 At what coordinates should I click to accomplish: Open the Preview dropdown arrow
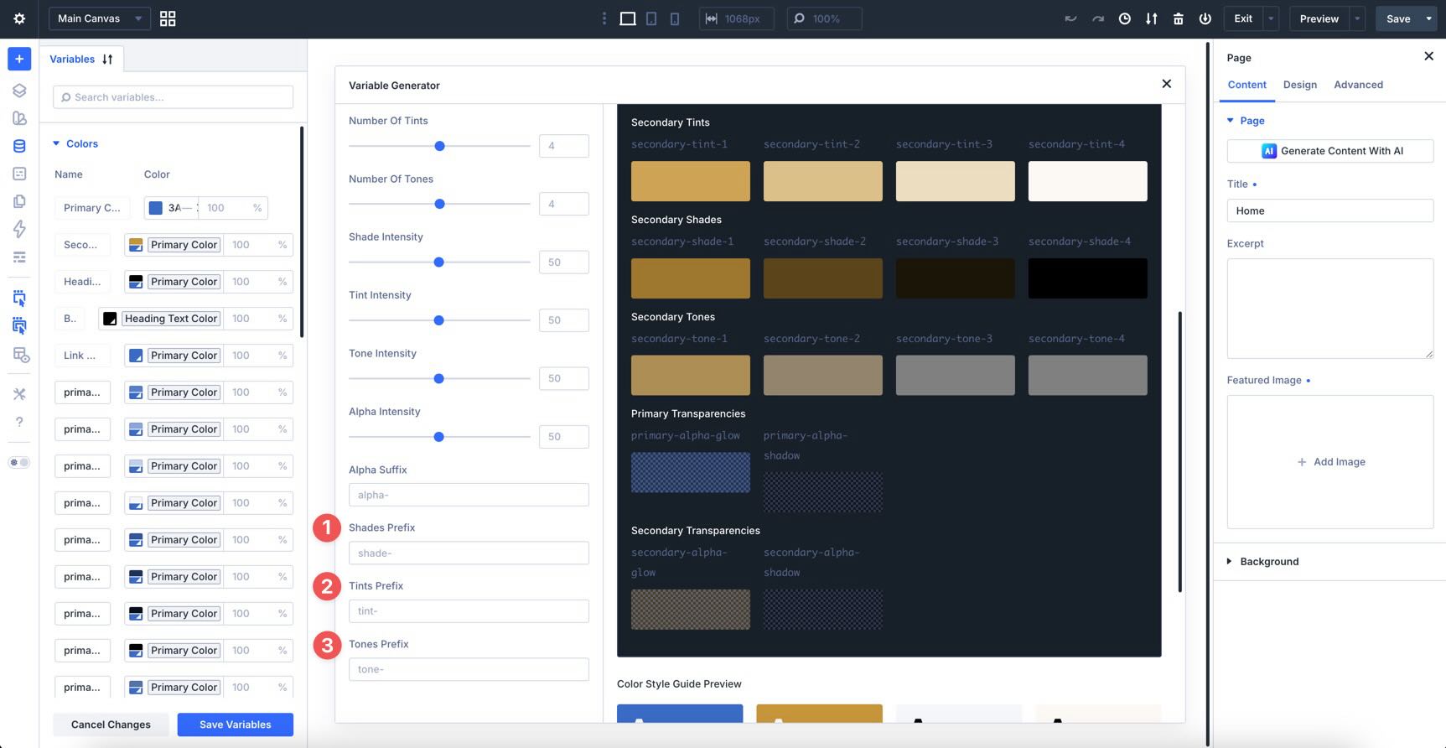1357,18
